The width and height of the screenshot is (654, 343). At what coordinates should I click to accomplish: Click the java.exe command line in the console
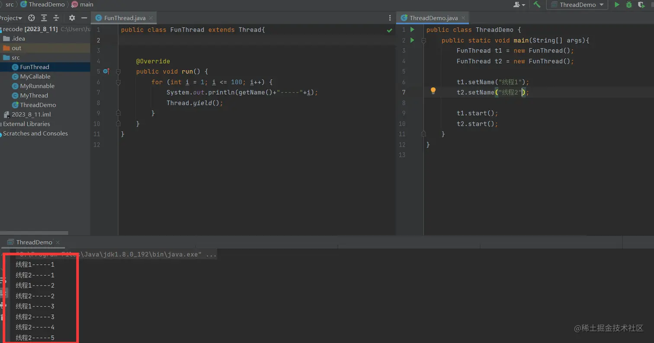click(x=116, y=254)
